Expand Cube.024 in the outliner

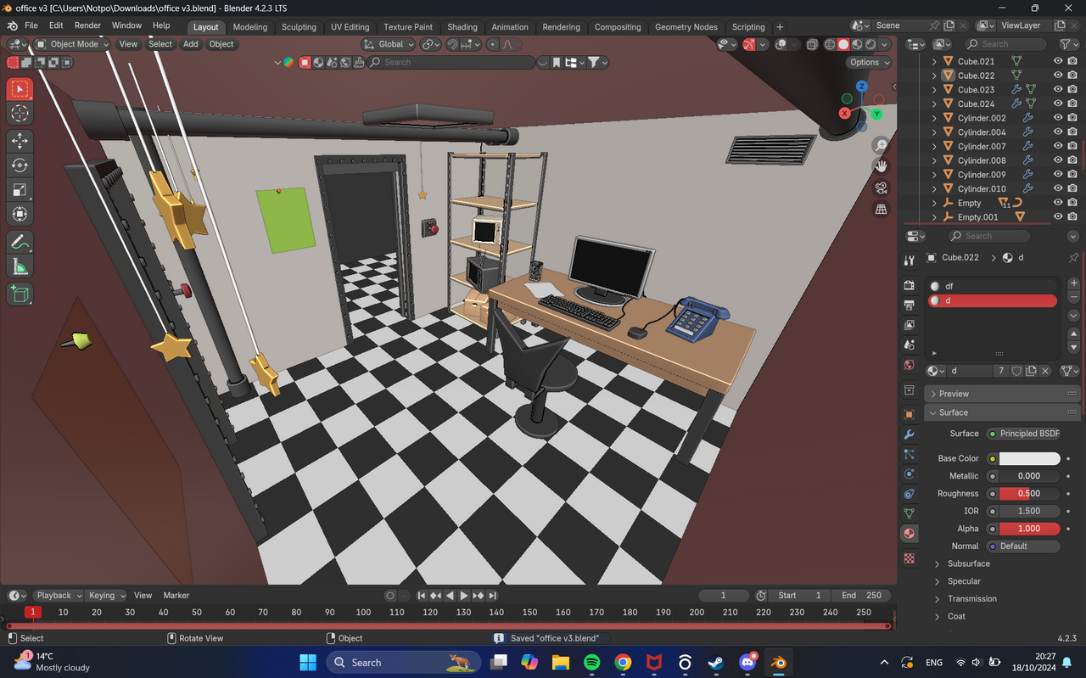(935, 104)
